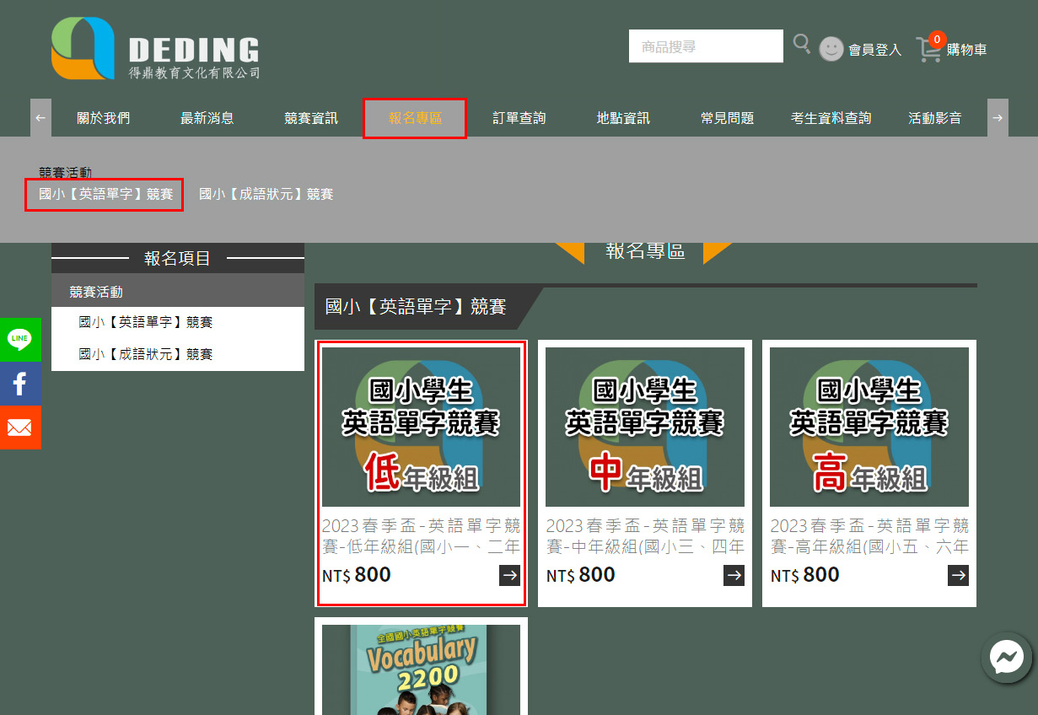Click the search magnifier icon

coord(801,44)
